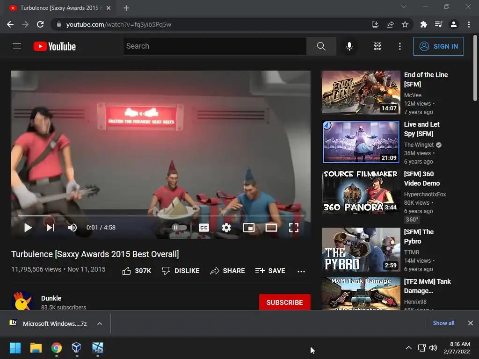Start voice search with the microphone icon
479x359 pixels.
pos(349,46)
